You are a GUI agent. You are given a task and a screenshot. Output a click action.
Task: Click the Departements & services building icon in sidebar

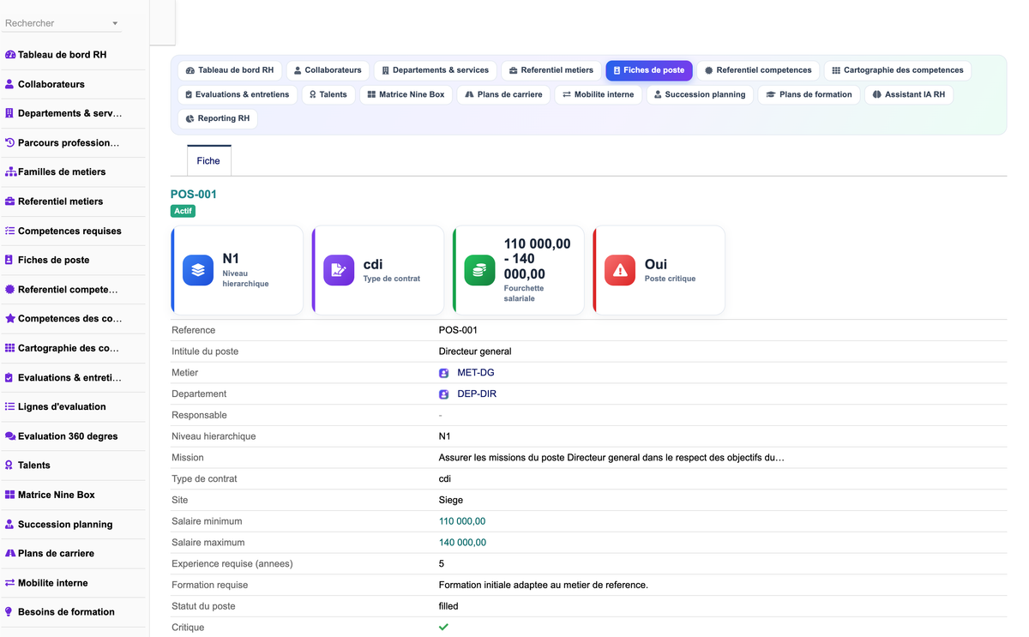pyautogui.click(x=10, y=113)
